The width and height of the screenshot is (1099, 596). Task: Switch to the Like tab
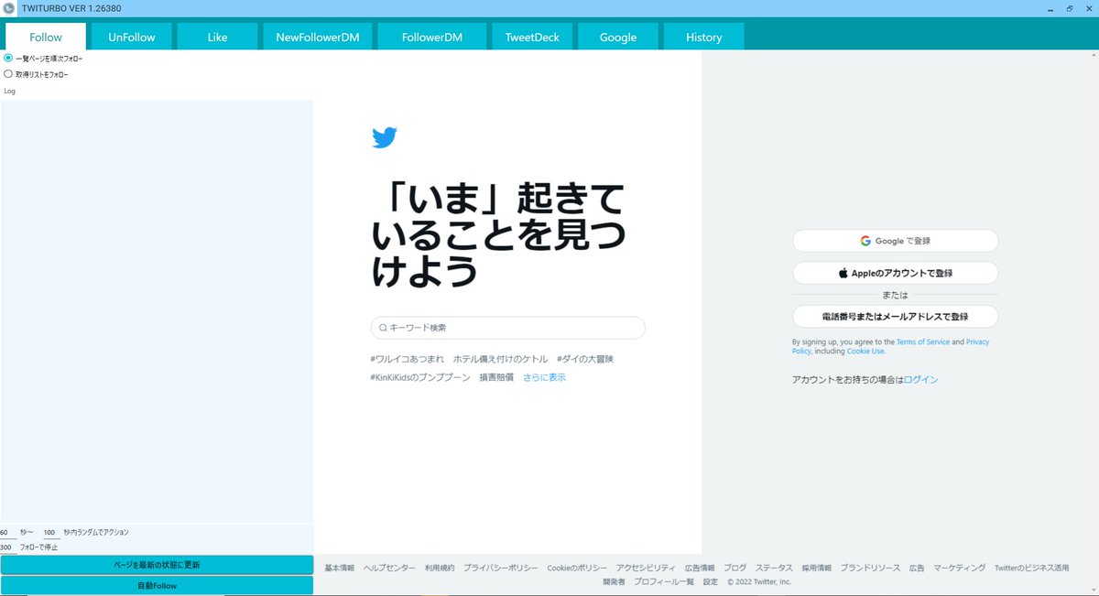[x=217, y=37]
